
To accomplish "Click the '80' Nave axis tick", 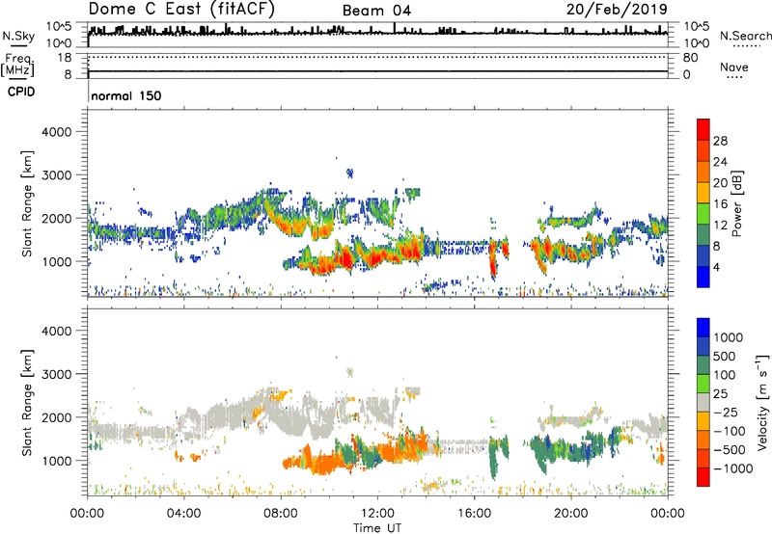I will pos(690,58).
